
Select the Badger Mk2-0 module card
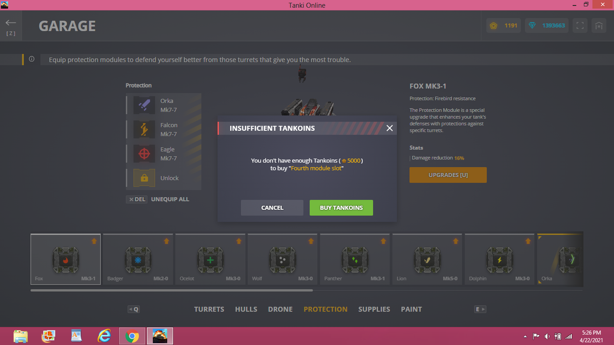pyautogui.click(x=138, y=259)
